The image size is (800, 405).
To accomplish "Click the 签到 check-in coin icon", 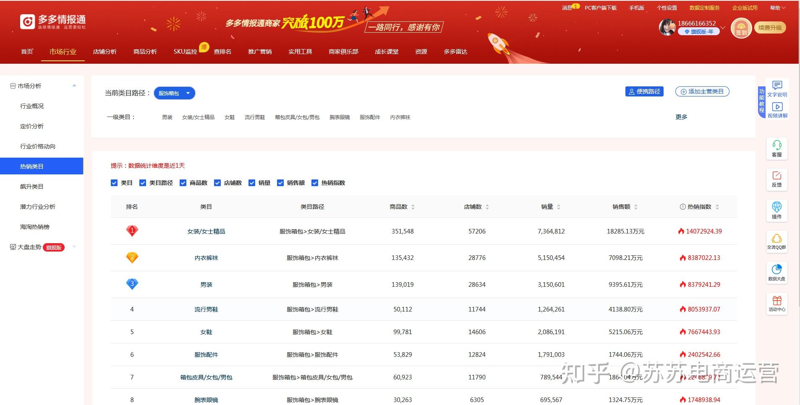I will [741, 28].
